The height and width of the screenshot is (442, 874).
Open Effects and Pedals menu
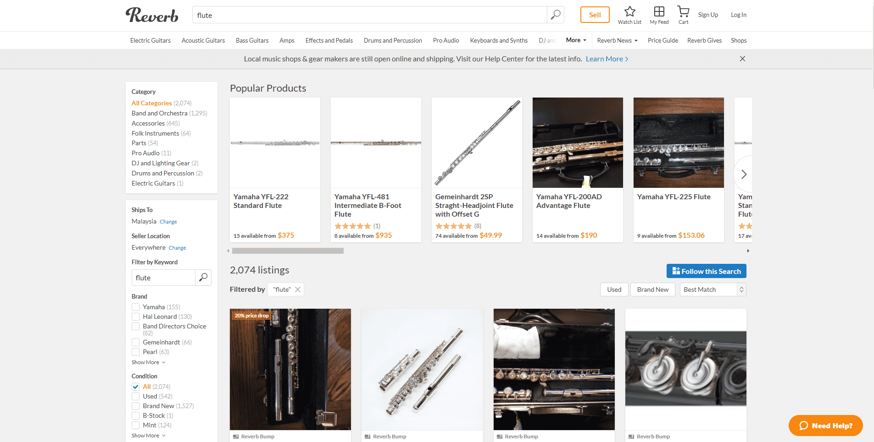pos(329,40)
